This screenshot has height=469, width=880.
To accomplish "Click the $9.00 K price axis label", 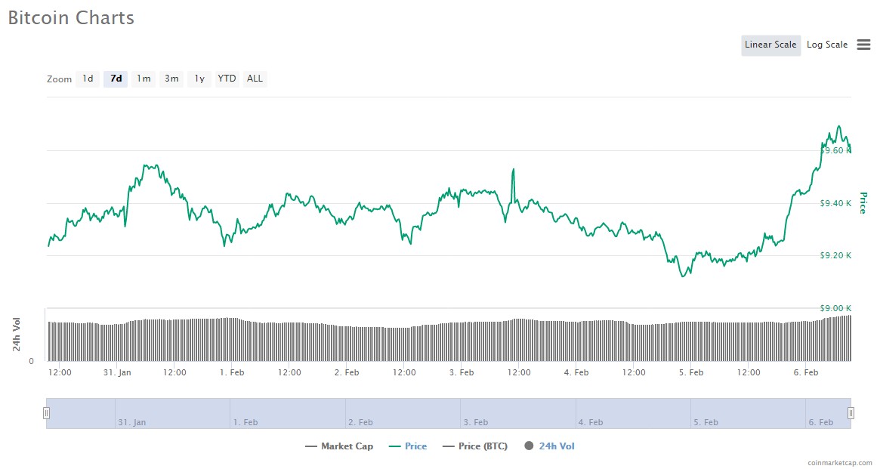I will pyautogui.click(x=835, y=308).
